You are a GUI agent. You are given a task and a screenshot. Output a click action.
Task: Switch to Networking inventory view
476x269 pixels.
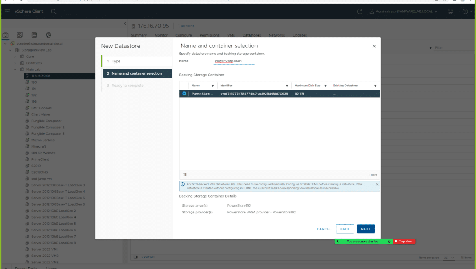click(48, 35)
